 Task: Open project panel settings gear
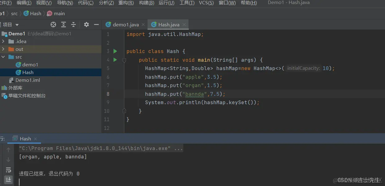point(86,24)
